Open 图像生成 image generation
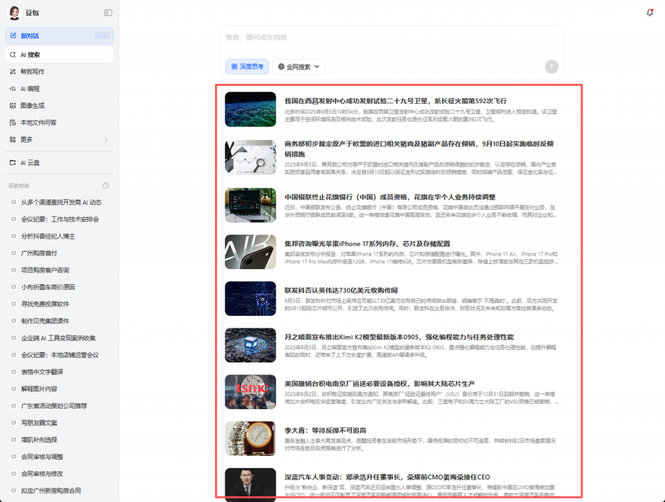 (59, 106)
